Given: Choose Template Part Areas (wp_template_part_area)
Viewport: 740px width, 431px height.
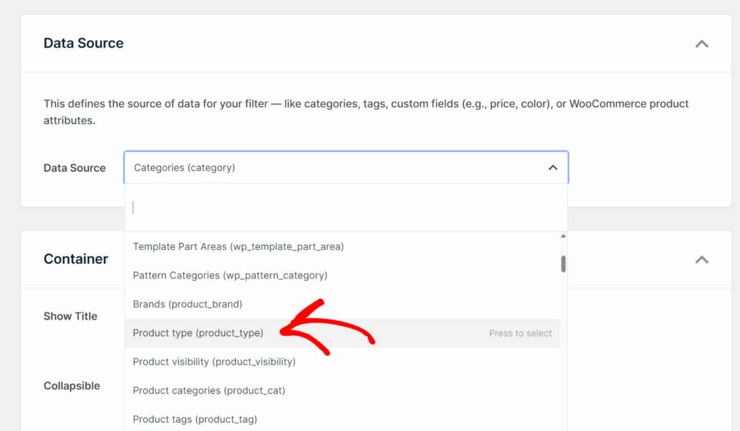Looking at the screenshot, I should [x=238, y=246].
